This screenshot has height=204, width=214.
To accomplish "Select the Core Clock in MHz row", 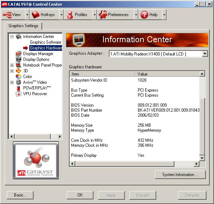I will [134, 140].
